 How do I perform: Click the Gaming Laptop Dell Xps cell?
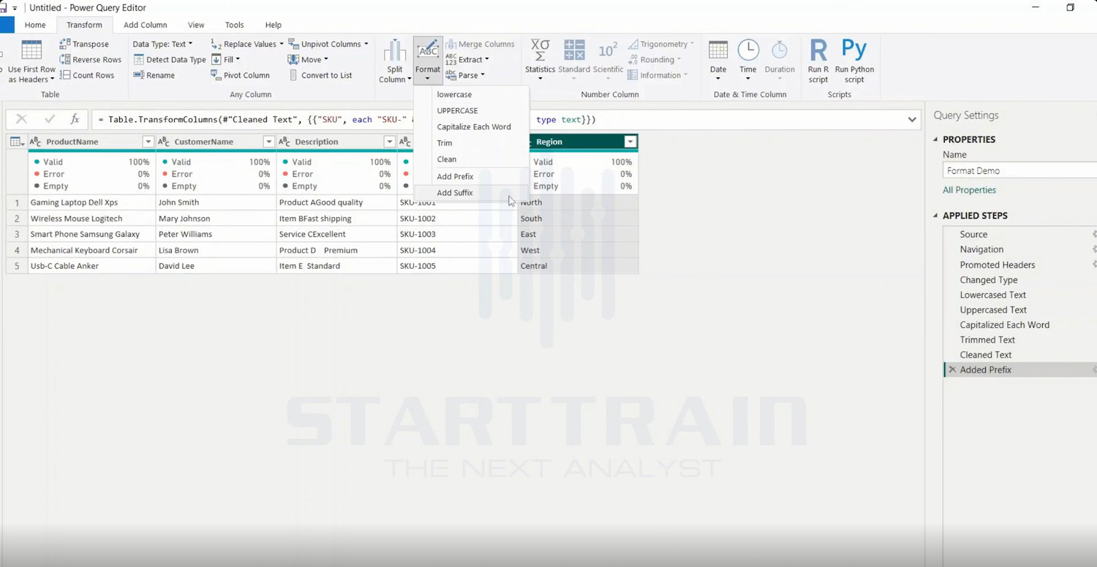91,202
